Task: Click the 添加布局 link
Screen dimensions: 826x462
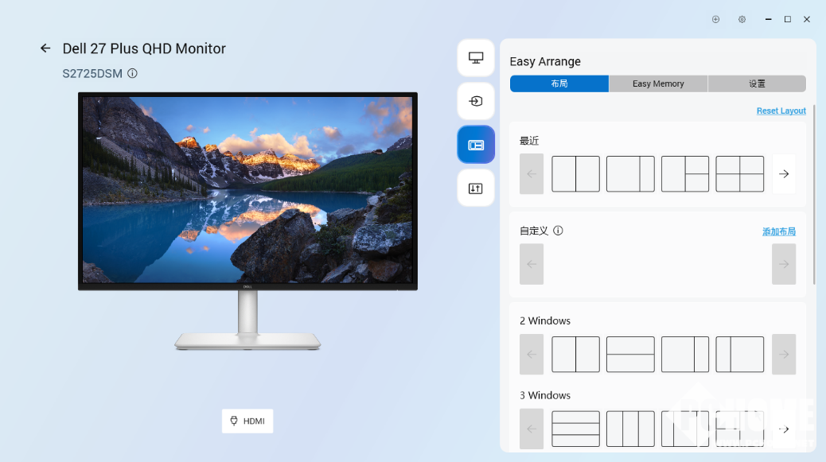Action: pyautogui.click(x=778, y=231)
